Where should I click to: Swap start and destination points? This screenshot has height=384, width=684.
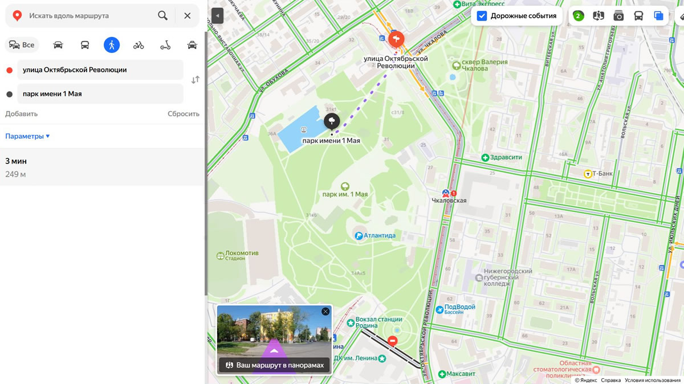click(x=196, y=80)
